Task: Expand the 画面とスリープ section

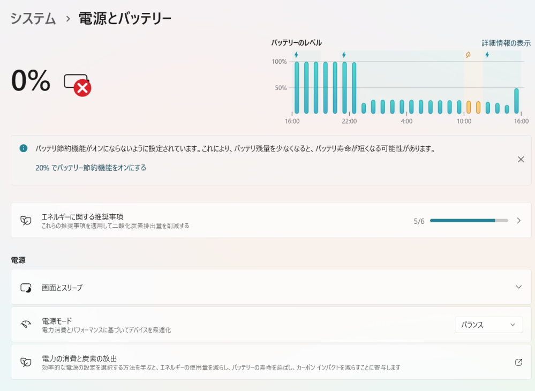Action: coord(517,288)
